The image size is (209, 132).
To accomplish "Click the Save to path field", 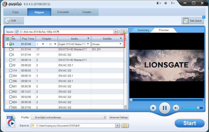I will point(73,126).
